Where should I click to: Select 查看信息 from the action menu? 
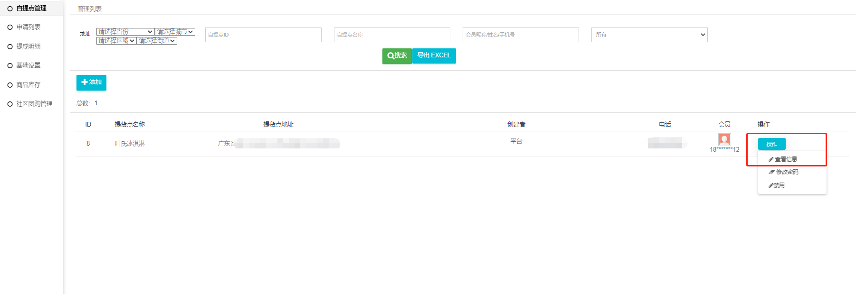coord(785,159)
